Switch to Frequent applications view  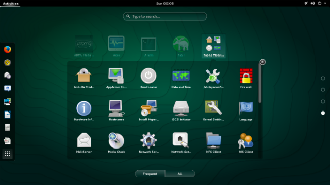[150, 174]
